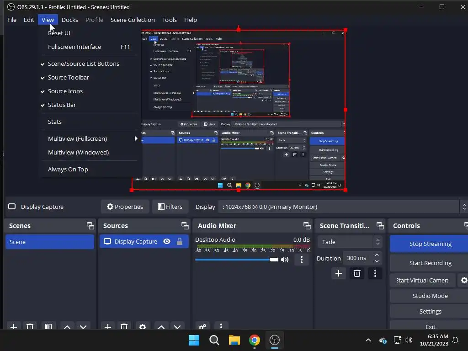This screenshot has width=468, height=351.
Task: Expand the Multiview (Fullscreen) submenu
Action: click(90, 138)
